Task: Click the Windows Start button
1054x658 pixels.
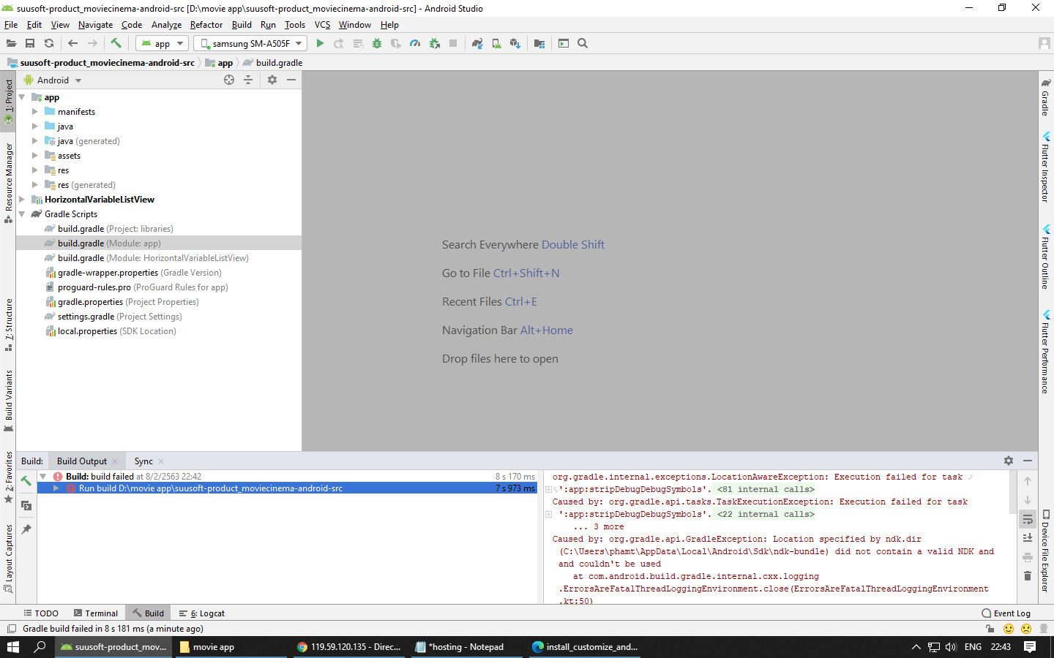Action: (13, 647)
